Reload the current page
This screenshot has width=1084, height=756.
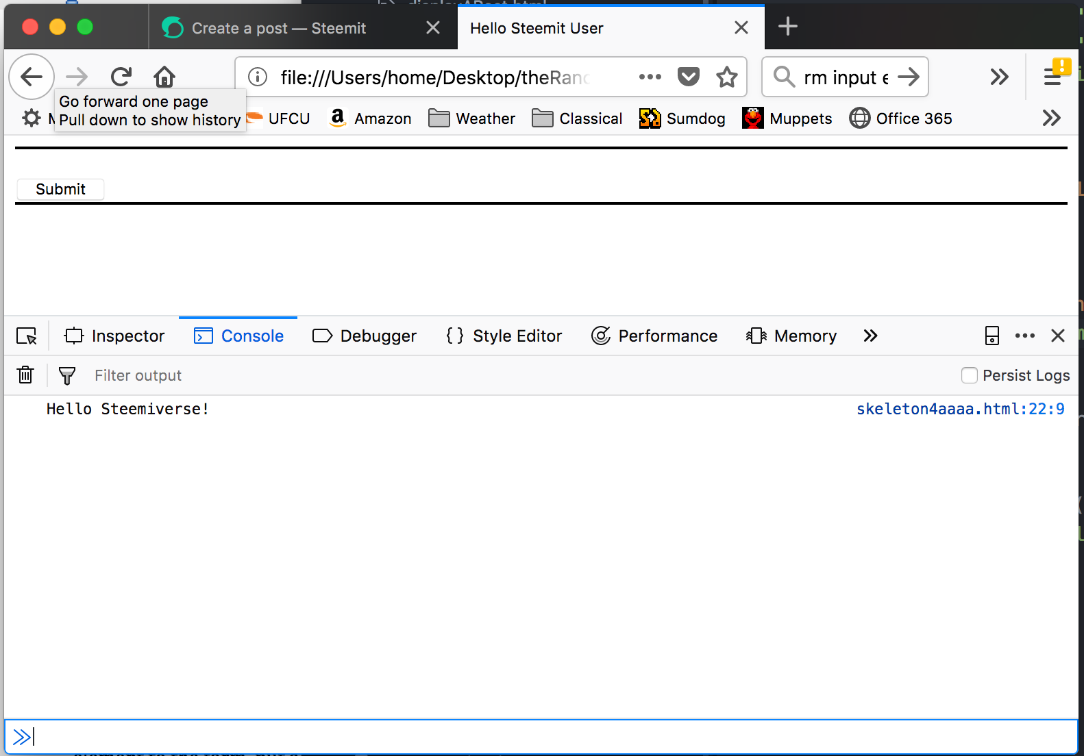121,77
